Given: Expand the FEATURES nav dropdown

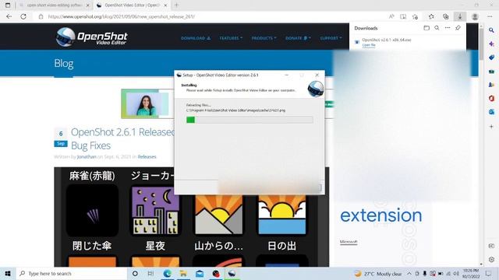Looking at the screenshot, I should pyautogui.click(x=231, y=38).
